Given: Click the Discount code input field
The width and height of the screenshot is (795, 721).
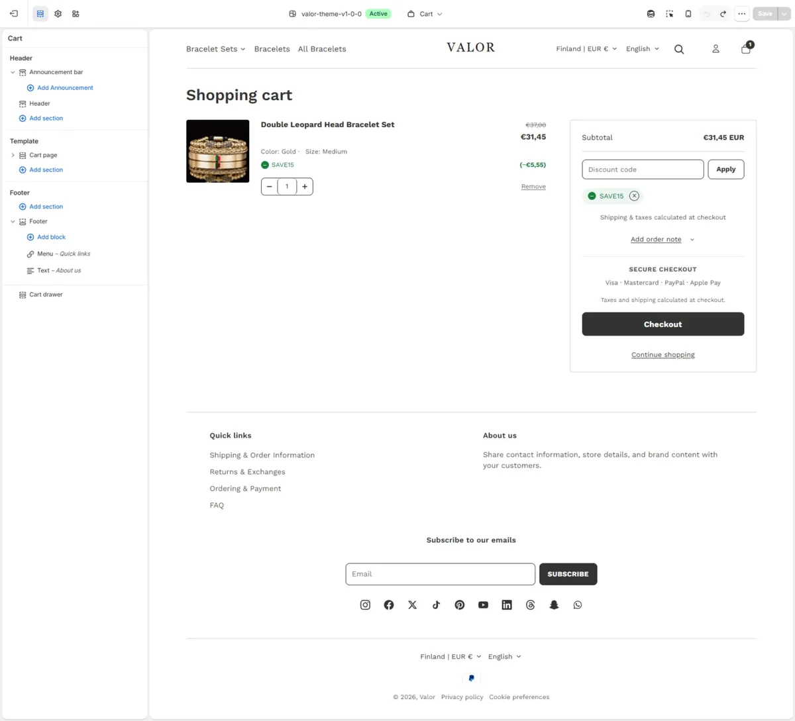Looking at the screenshot, I should [x=643, y=169].
